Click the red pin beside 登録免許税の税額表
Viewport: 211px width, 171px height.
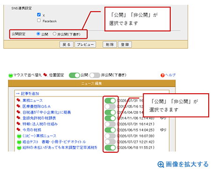pos(19,118)
